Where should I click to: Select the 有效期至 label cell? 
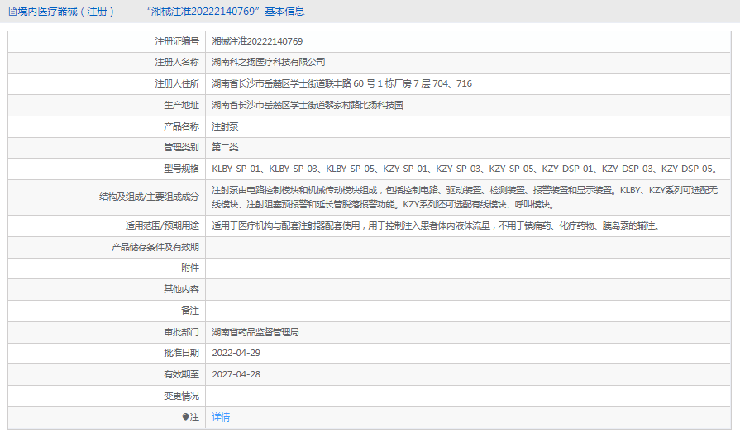tap(107, 374)
